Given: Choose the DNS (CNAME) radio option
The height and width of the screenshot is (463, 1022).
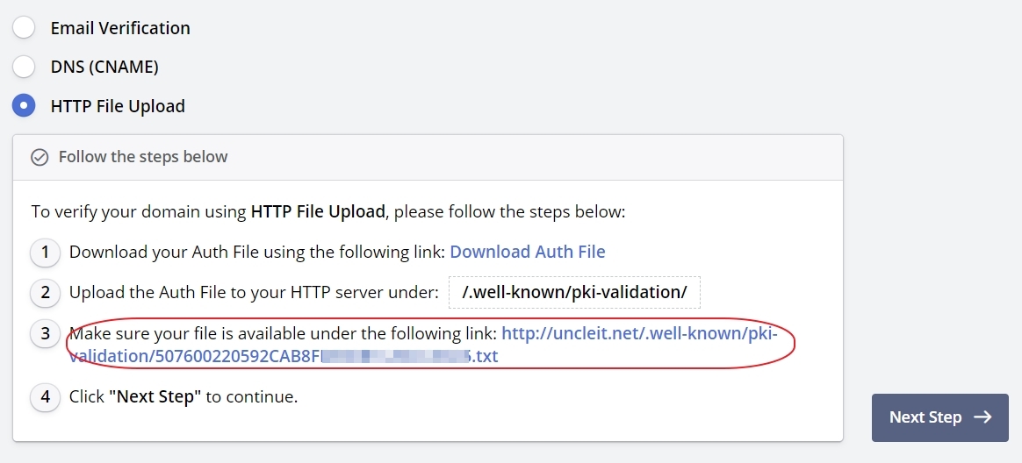Looking at the screenshot, I should point(24,67).
